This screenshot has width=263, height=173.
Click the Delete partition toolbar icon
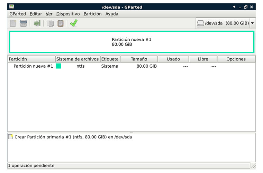pyautogui.click(x=23, y=23)
